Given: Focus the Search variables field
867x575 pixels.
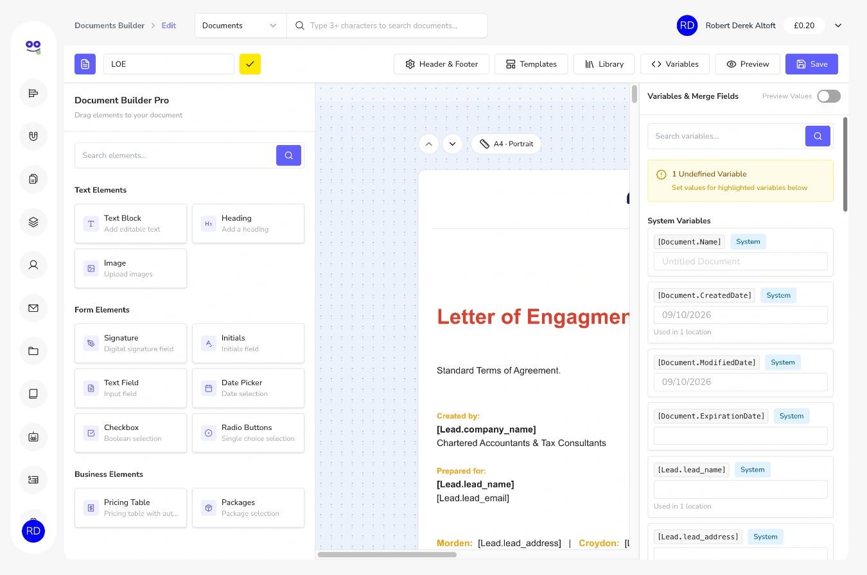Looking at the screenshot, I should (726, 136).
